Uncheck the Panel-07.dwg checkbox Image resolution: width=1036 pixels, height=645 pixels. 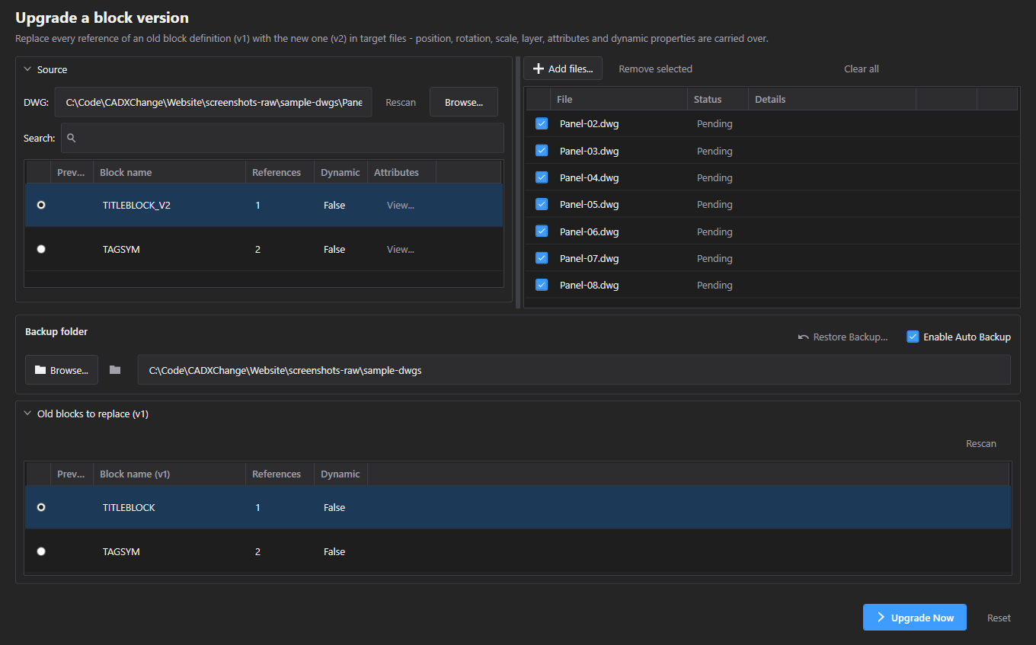pyautogui.click(x=542, y=258)
